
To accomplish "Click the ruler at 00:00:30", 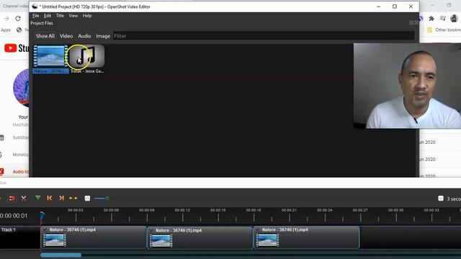I will [395, 210].
